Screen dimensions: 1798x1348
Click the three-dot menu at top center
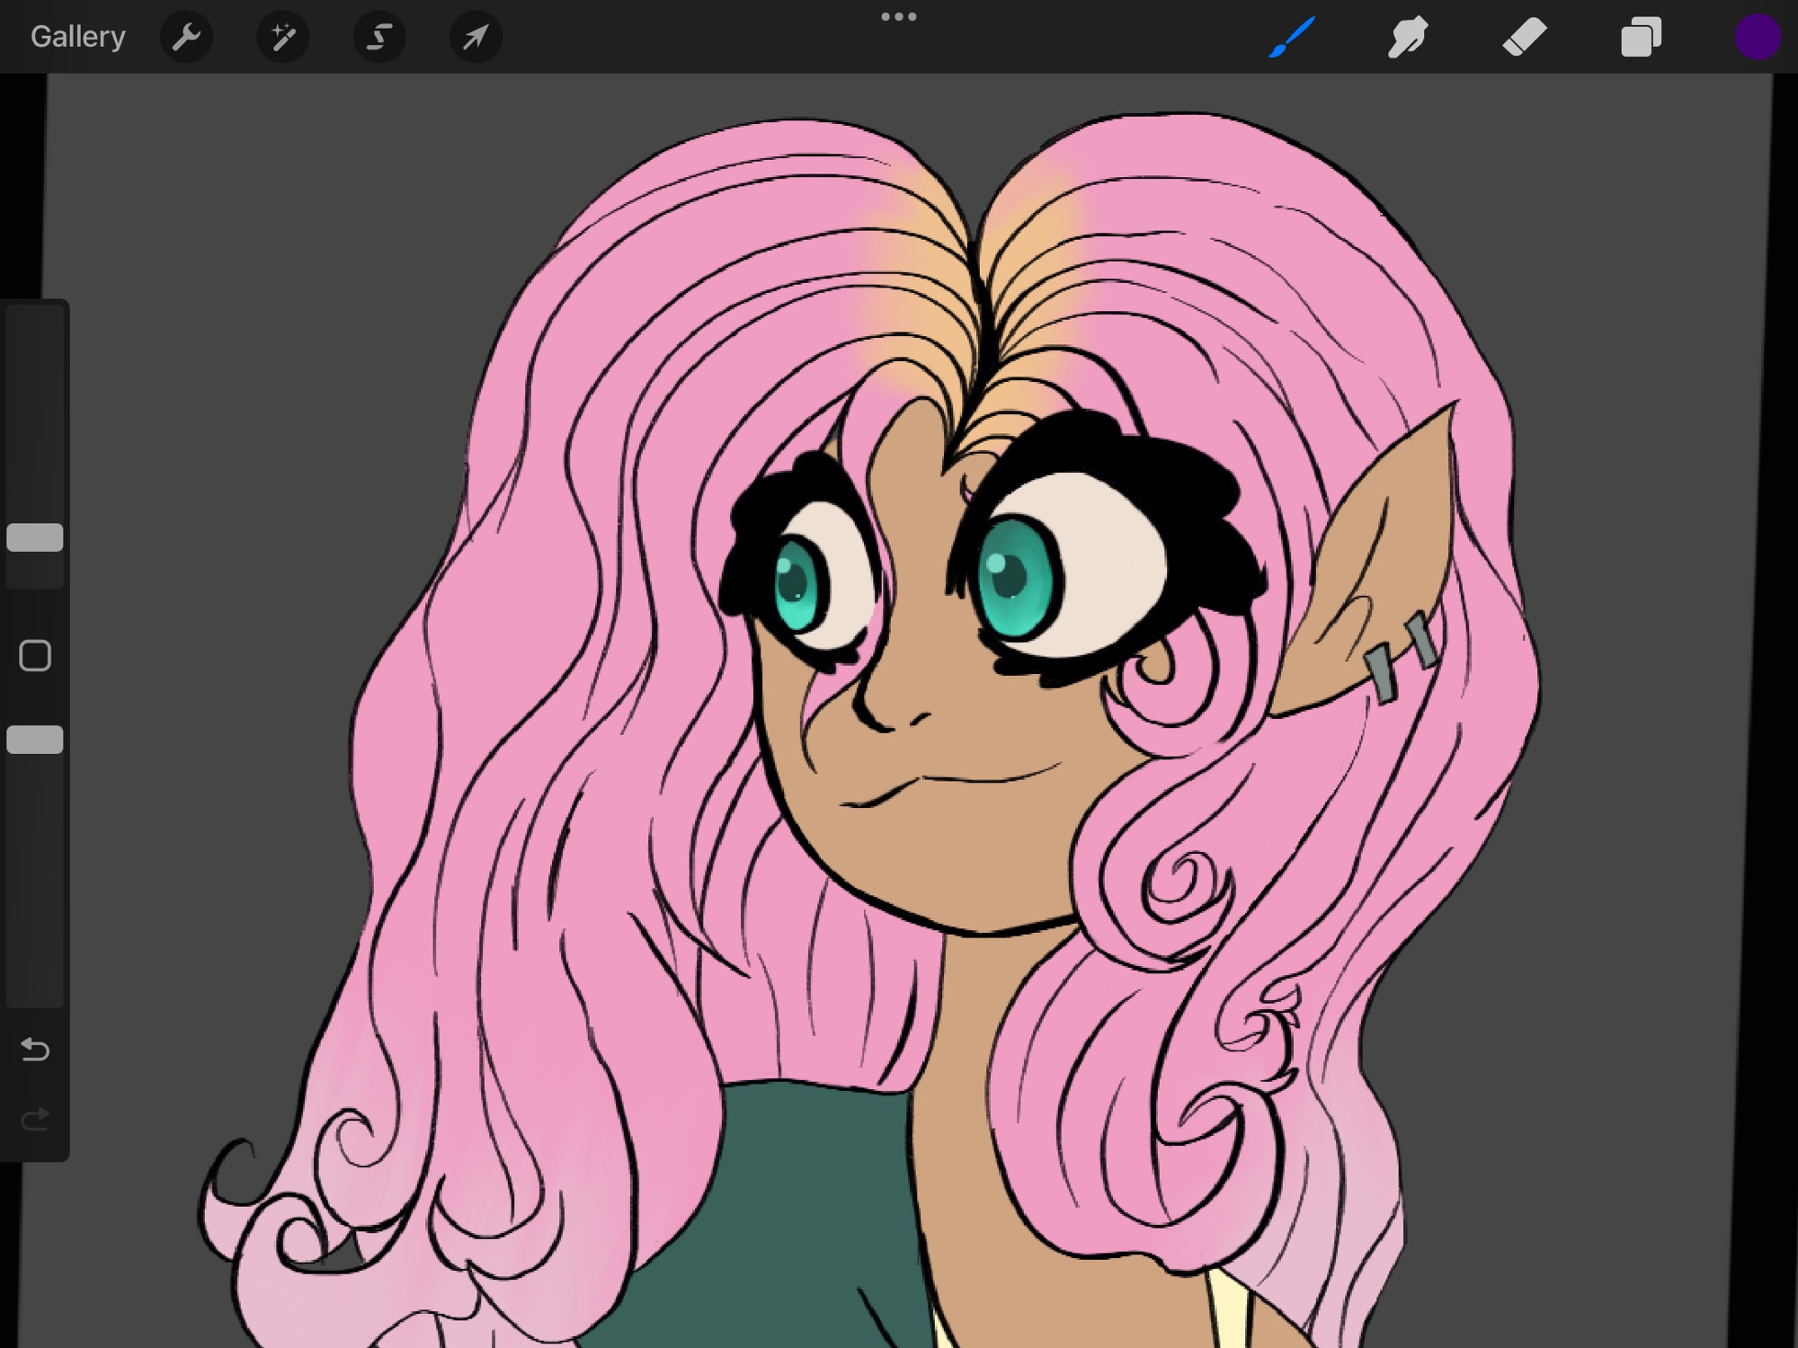pos(898,16)
